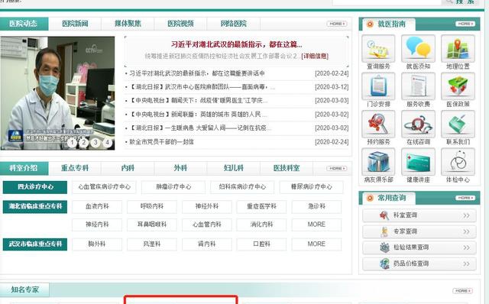Switch to slide 2 of the news carousel

point(83,143)
